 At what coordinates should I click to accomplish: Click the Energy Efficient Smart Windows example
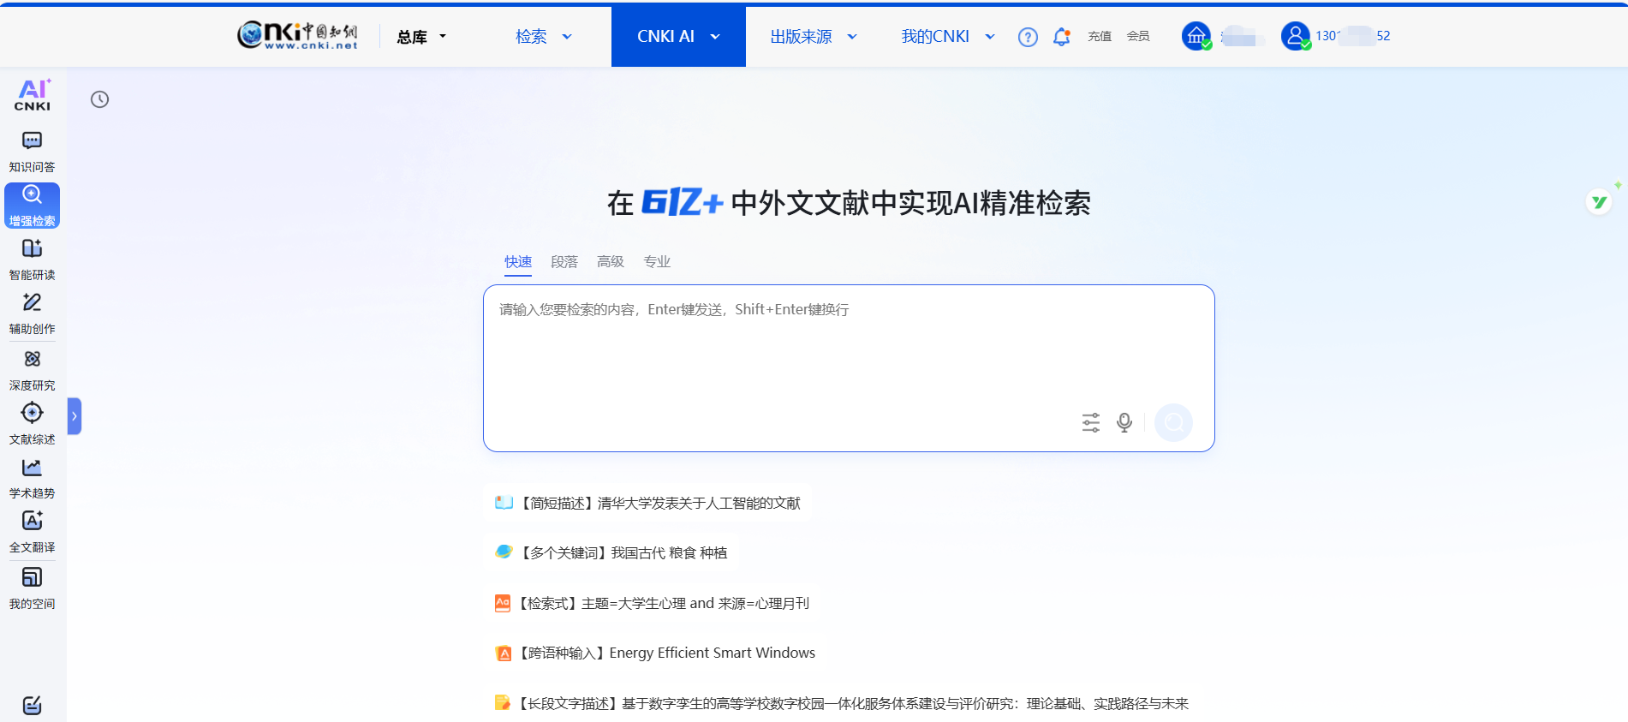[x=668, y=653]
